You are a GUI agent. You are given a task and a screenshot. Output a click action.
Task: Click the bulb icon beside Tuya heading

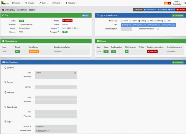pyautogui.click(x=5, y=122)
